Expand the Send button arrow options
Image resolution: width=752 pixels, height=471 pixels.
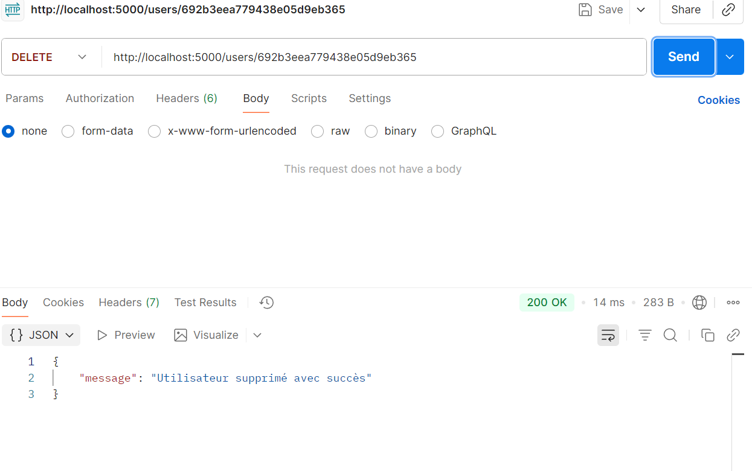(x=730, y=57)
